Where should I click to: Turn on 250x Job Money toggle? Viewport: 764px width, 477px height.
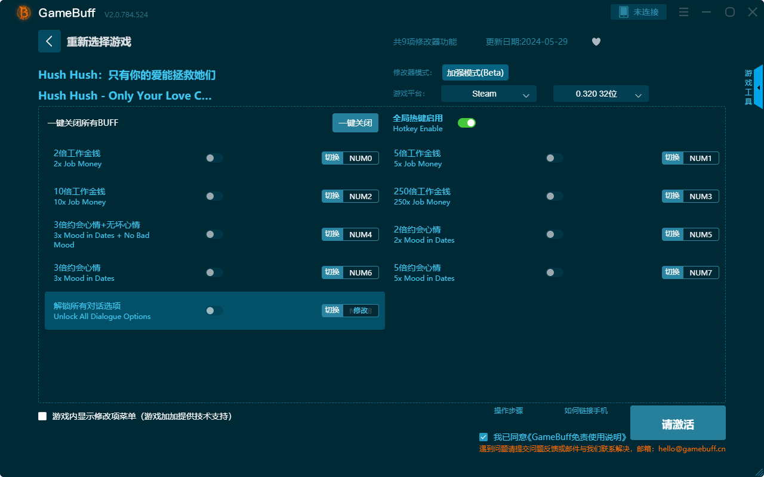tap(554, 196)
